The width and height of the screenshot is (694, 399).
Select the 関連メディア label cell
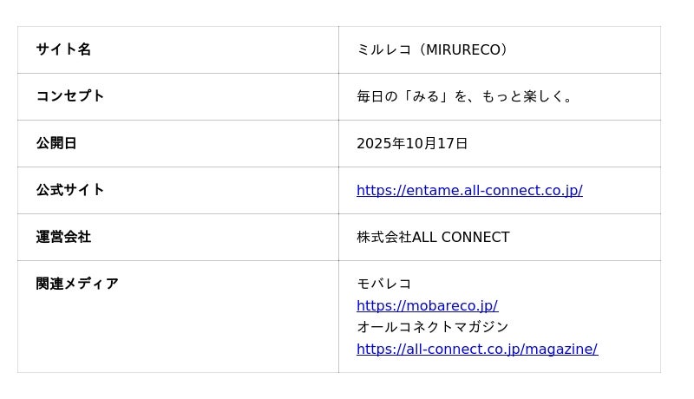coord(77,284)
